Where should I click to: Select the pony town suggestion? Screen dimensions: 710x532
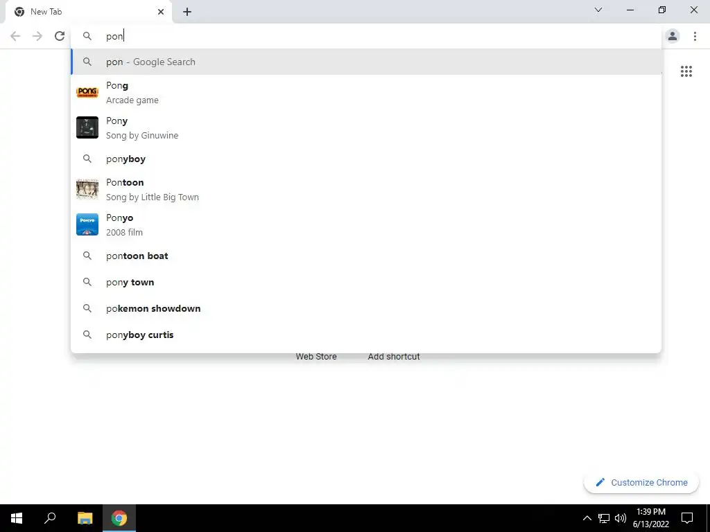366,283
